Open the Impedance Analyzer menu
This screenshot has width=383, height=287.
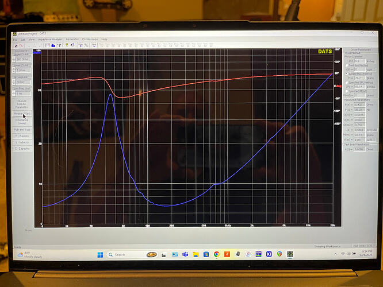[50, 39]
